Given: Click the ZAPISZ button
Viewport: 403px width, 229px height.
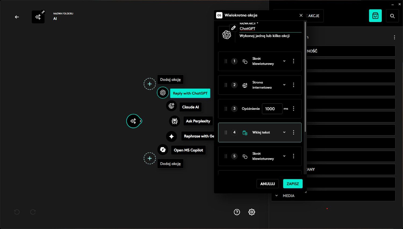Looking at the screenshot, I should tap(293, 184).
